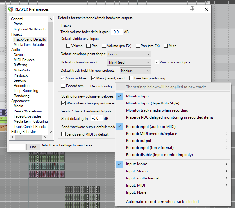The image size is (235, 208).
Task: Uncheck the Show in Mixer option
Action: (63, 78)
